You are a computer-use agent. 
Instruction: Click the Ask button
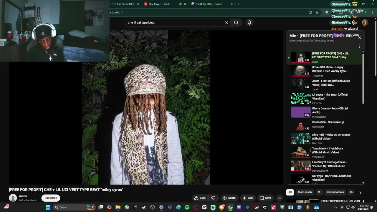pyautogui.click(x=247, y=198)
